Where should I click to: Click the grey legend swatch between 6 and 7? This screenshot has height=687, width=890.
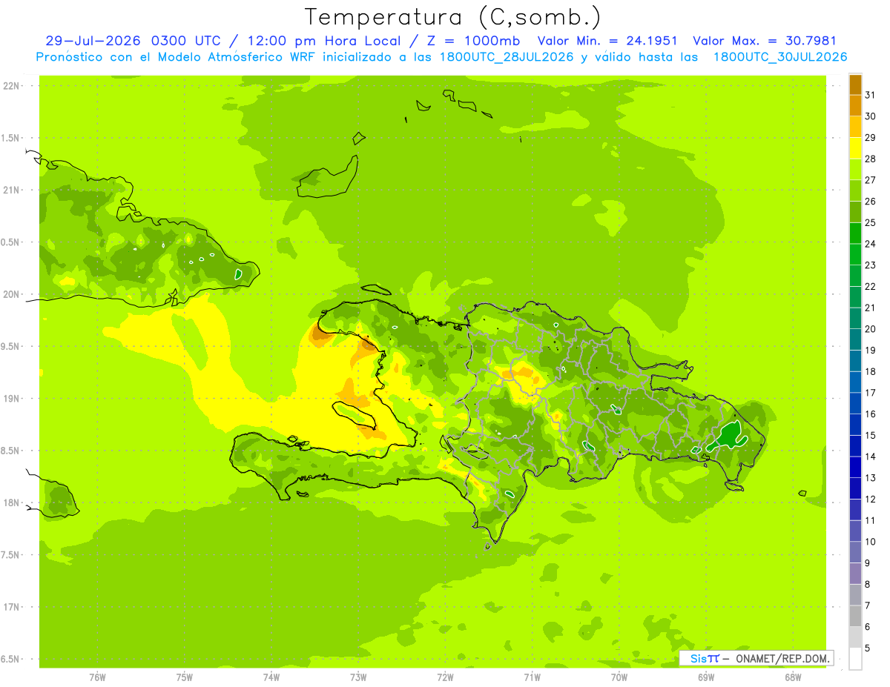(855, 616)
